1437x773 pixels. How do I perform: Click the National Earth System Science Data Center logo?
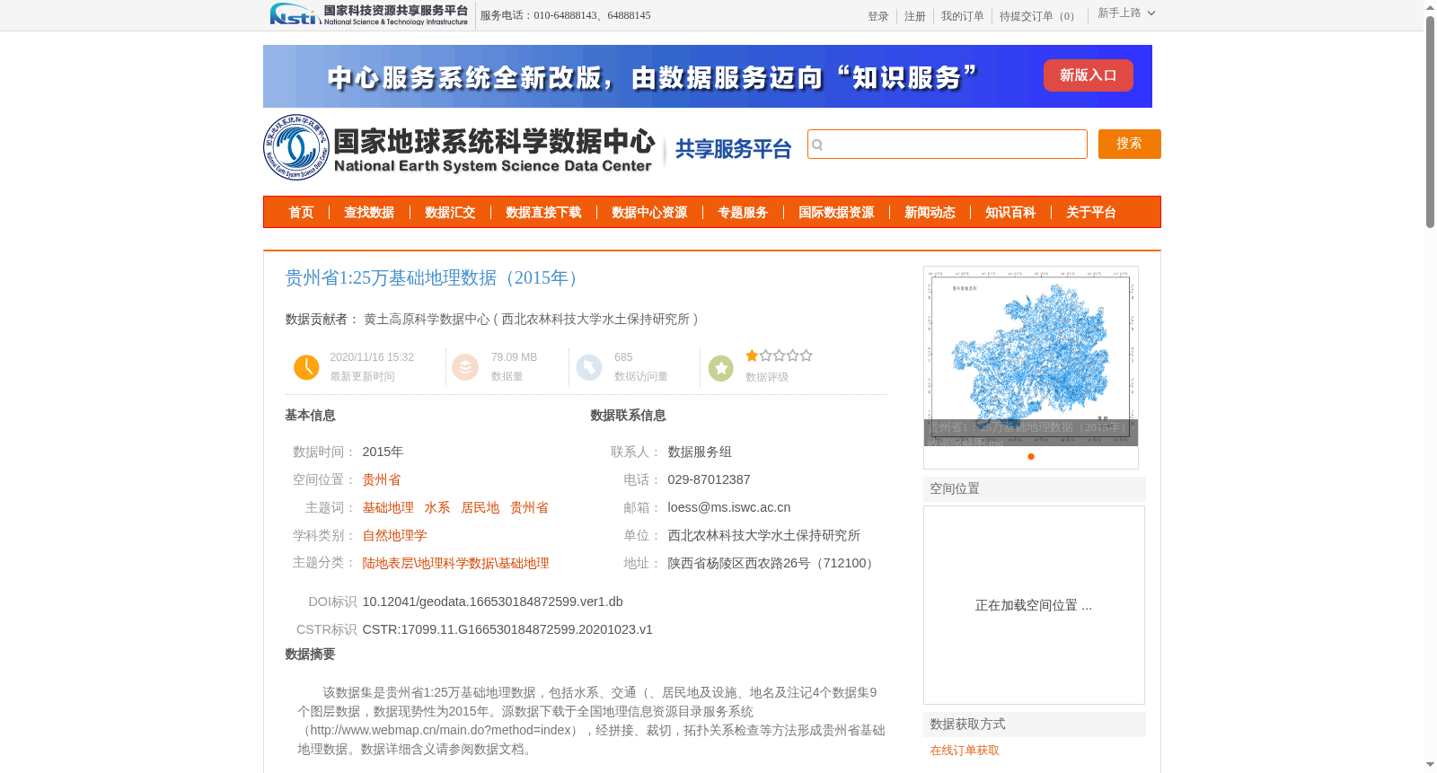[460, 147]
